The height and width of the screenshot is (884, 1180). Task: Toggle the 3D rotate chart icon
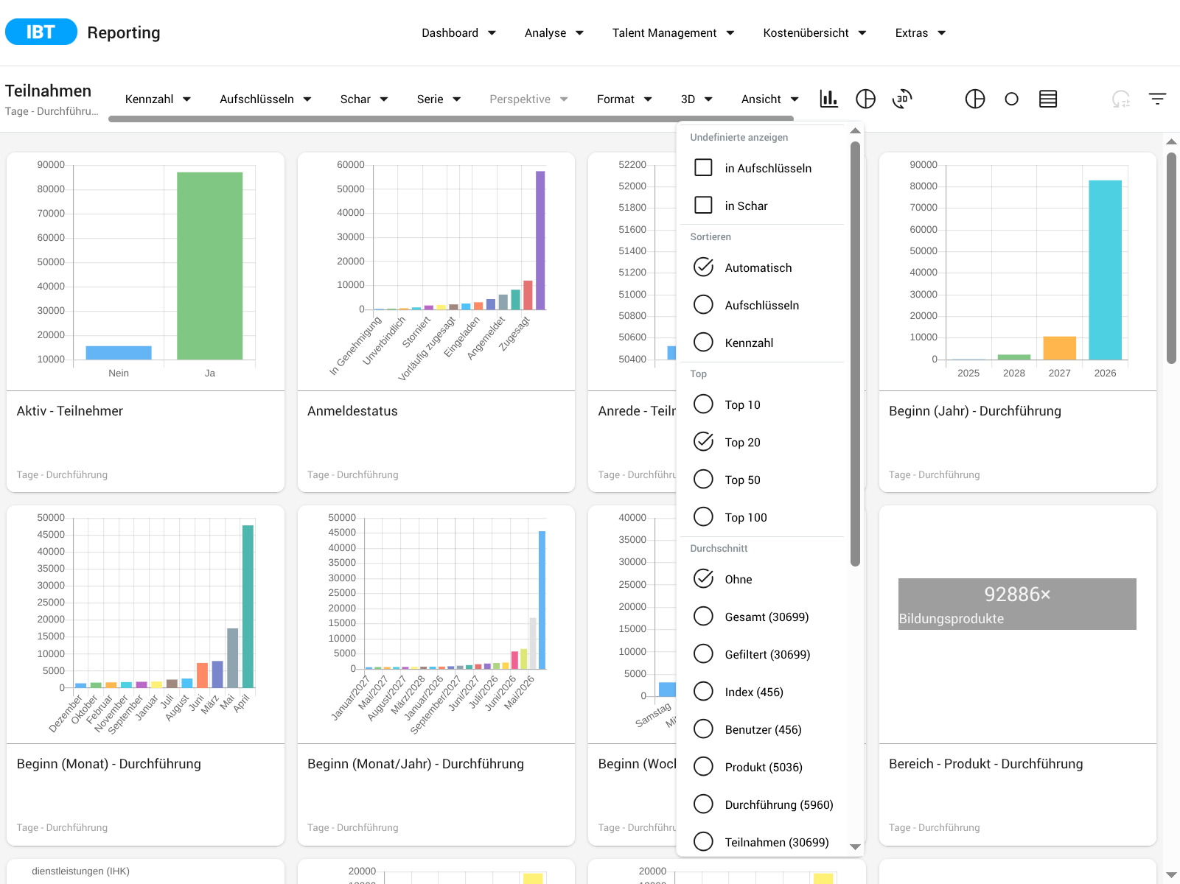coord(902,99)
